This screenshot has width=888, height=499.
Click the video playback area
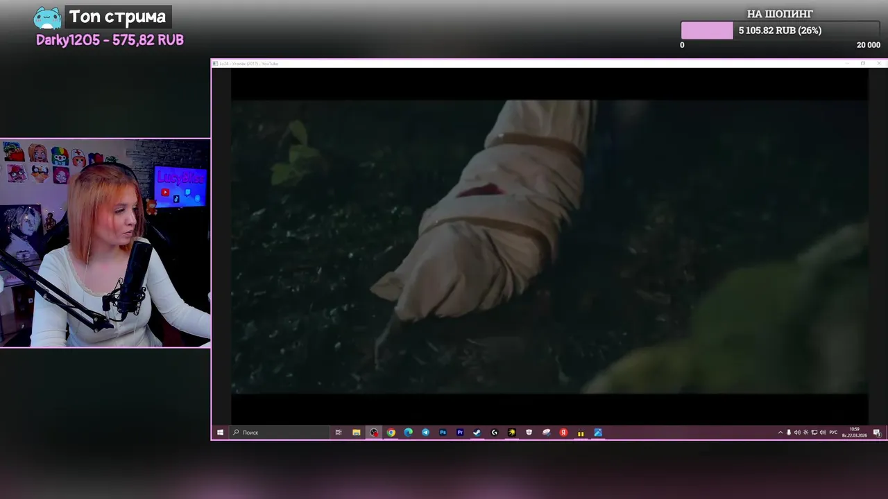549,247
